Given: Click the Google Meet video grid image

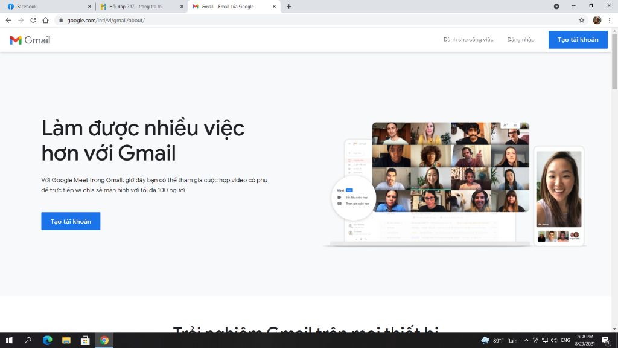Looking at the screenshot, I should click(x=450, y=167).
